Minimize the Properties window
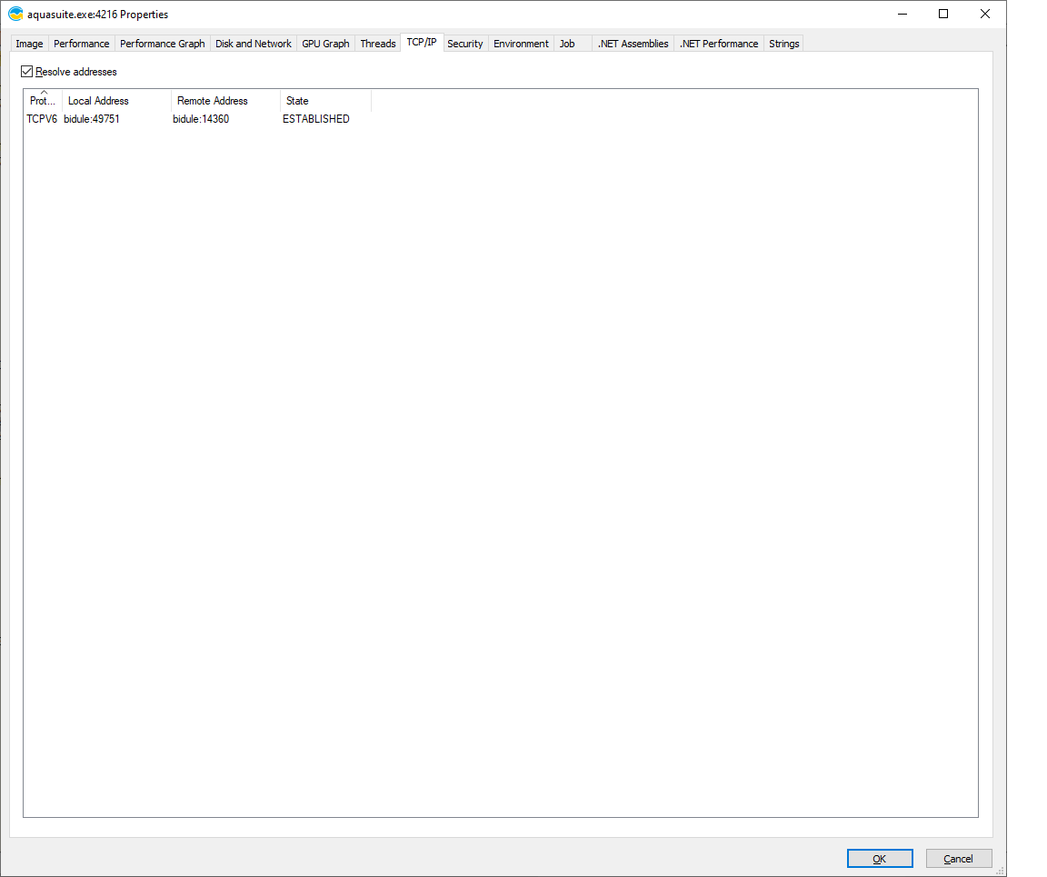1047x877 pixels. click(902, 14)
